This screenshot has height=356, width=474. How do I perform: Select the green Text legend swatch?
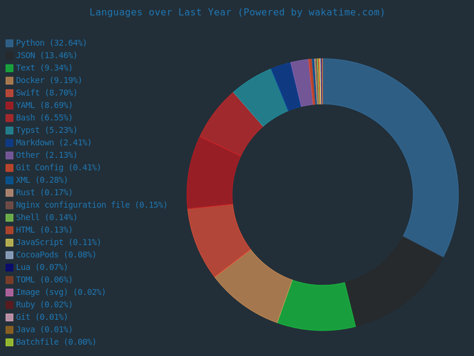coord(9,68)
